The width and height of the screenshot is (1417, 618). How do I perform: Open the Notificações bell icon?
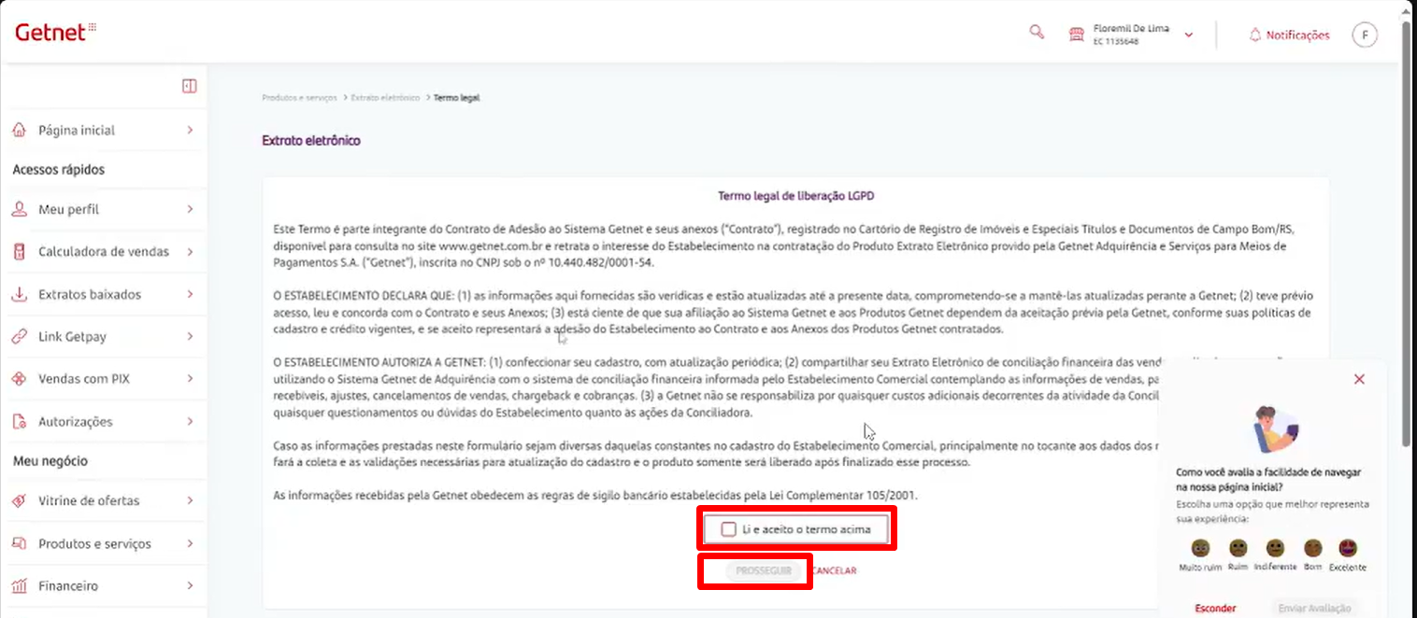click(1255, 35)
